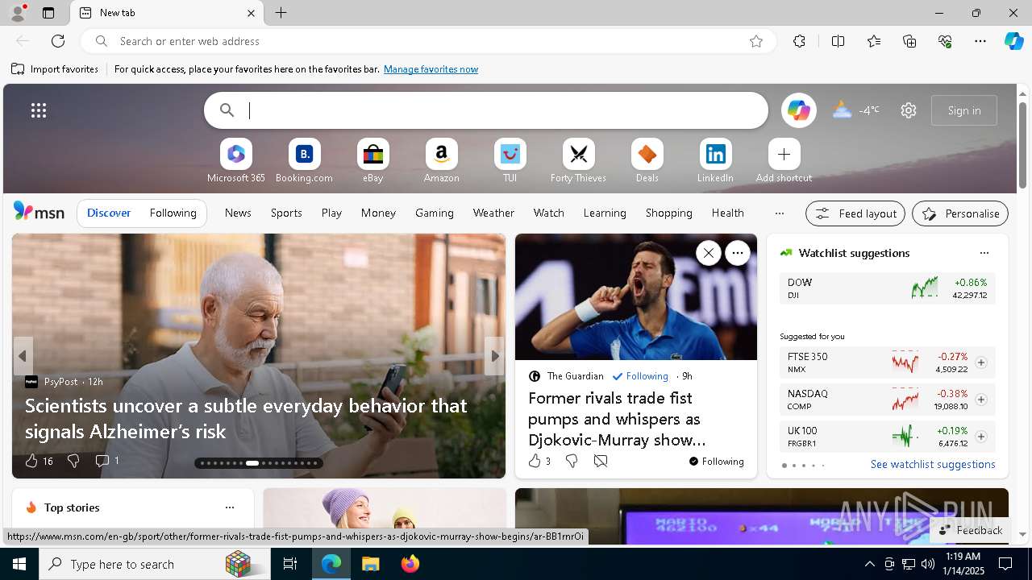Open Booking.com shortcut
Viewport: 1032px width, 580px height.
pos(305,161)
